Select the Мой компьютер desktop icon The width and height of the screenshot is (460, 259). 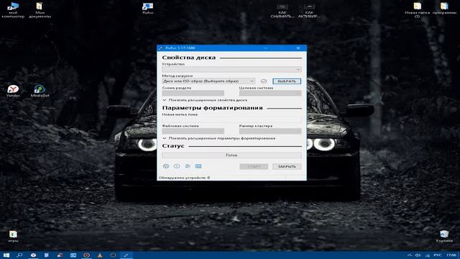tap(13, 10)
